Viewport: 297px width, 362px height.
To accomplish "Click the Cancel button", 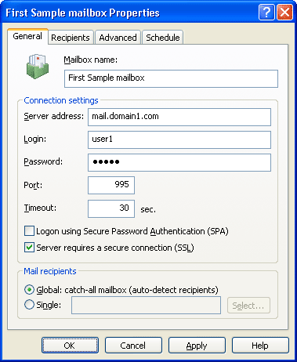I will pos(133,346).
